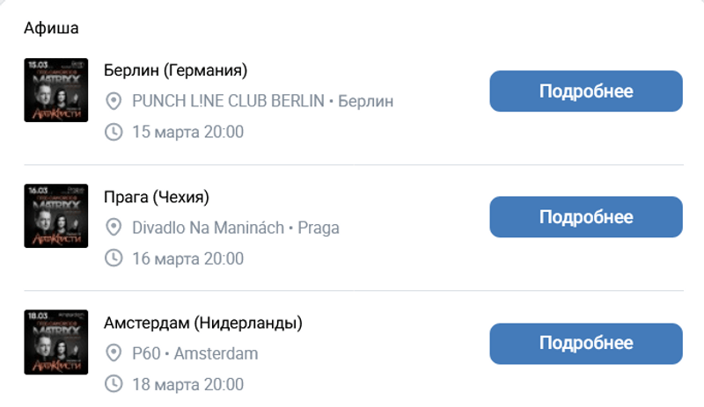Image resolution: width=704 pixels, height=407 pixels.
Task: Open the Berlin concert poster thumbnail
Action: pos(55,90)
